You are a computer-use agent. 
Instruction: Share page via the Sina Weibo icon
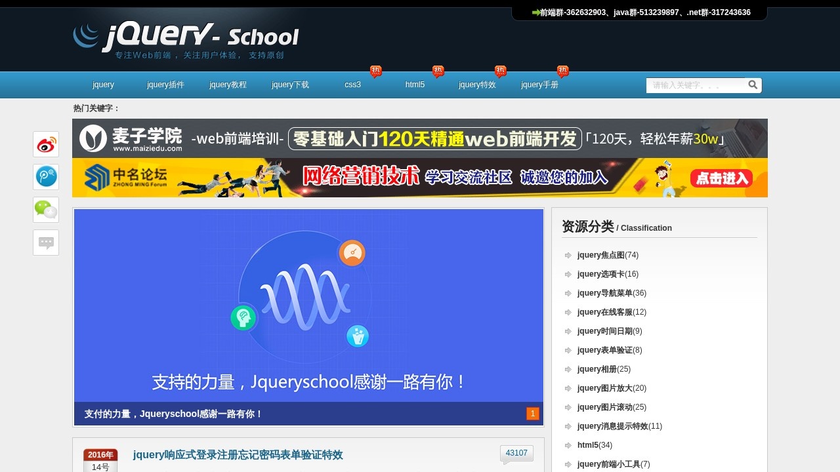pyautogui.click(x=45, y=144)
